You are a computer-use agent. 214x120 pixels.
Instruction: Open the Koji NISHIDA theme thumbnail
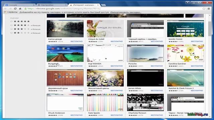tap(105, 53)
